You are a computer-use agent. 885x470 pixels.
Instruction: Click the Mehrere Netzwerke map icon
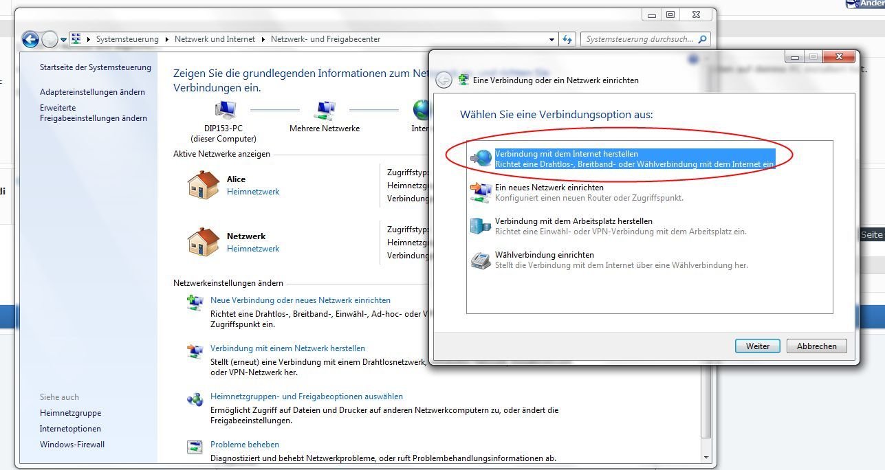pyautogui.click(x=325, y=110)
